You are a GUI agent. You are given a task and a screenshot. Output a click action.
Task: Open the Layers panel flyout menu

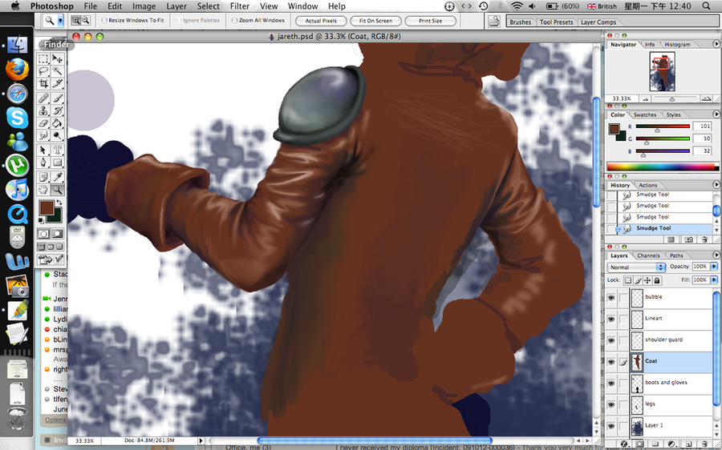pyautogui.click(x=716, y=255)
